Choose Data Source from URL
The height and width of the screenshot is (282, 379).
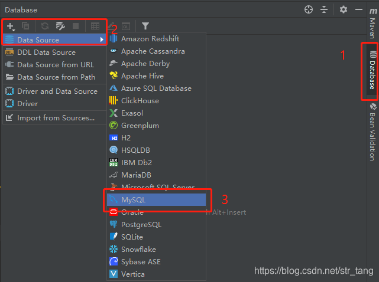(54, 65)
